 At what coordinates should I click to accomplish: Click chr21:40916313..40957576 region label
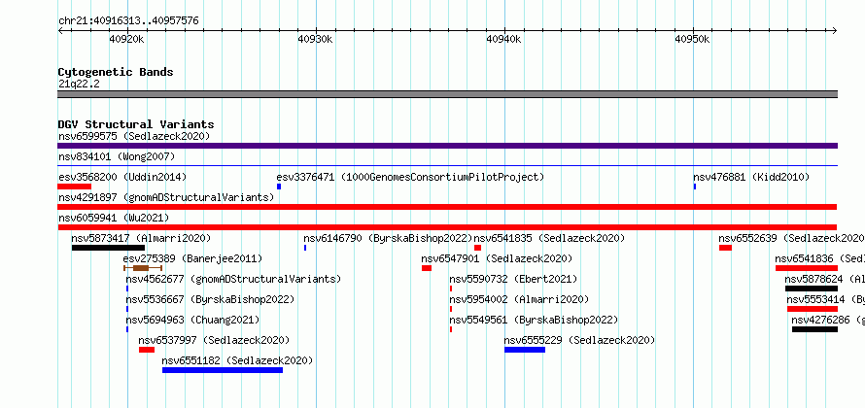coord(128,21)
